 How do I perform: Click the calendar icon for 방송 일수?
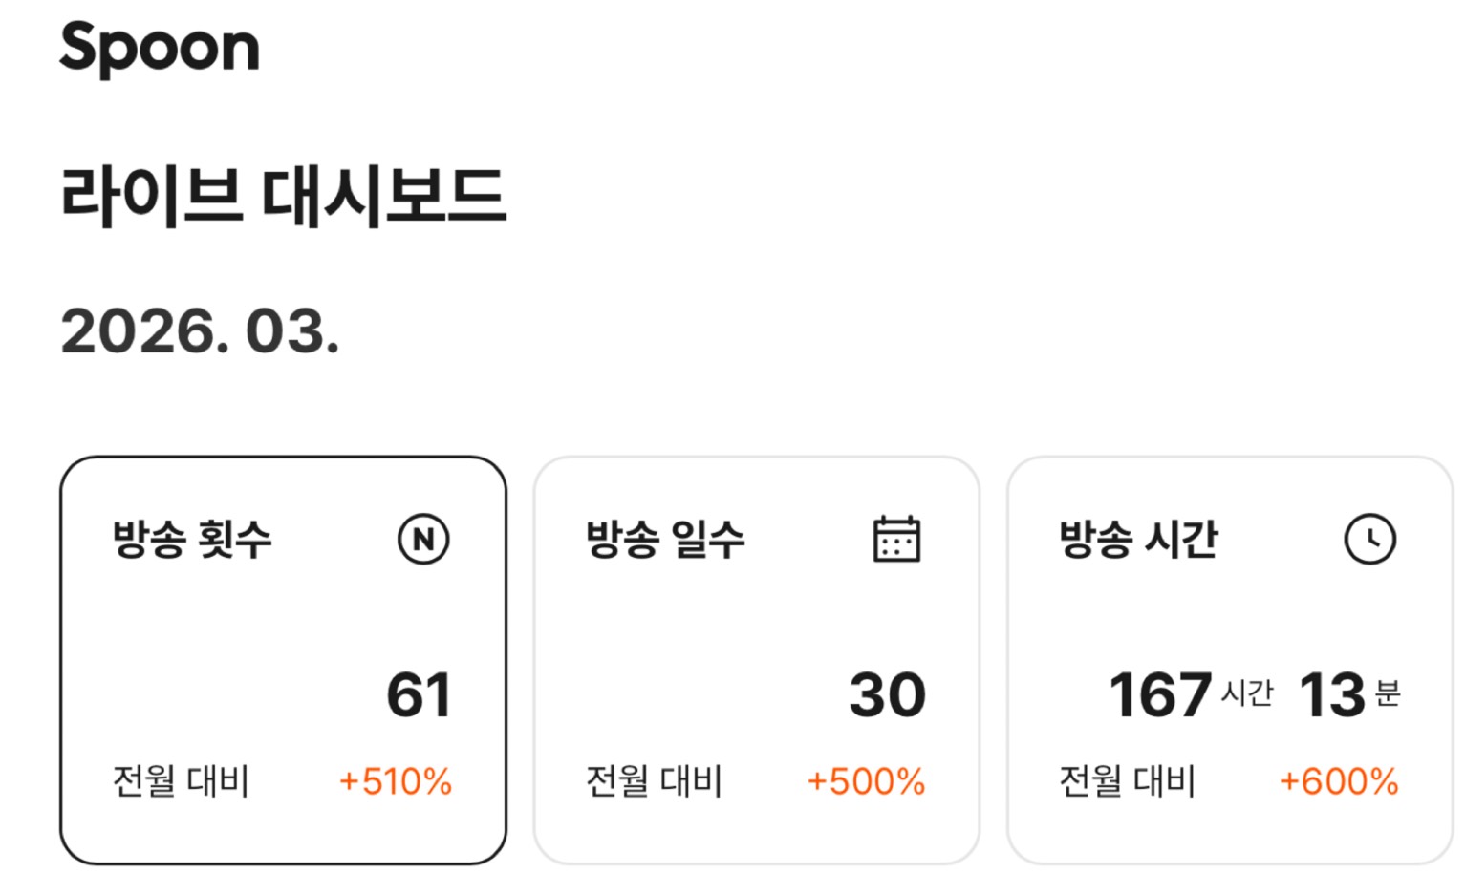point(896,539)
